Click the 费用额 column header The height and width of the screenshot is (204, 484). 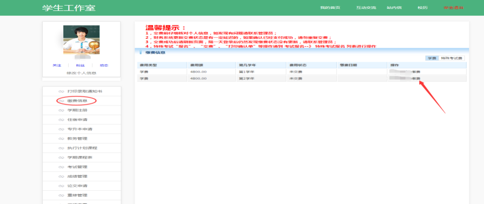click(x=211, y=65)
